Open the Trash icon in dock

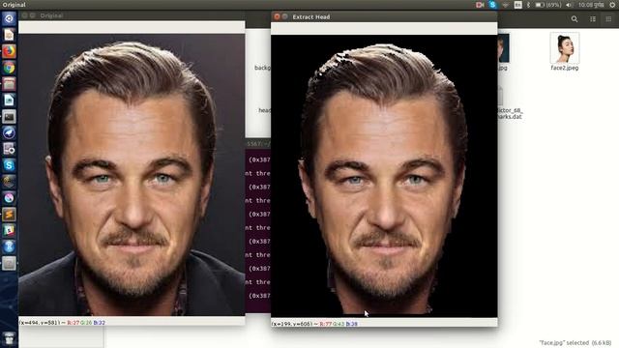pyautogui.click(x=9, y=338)
